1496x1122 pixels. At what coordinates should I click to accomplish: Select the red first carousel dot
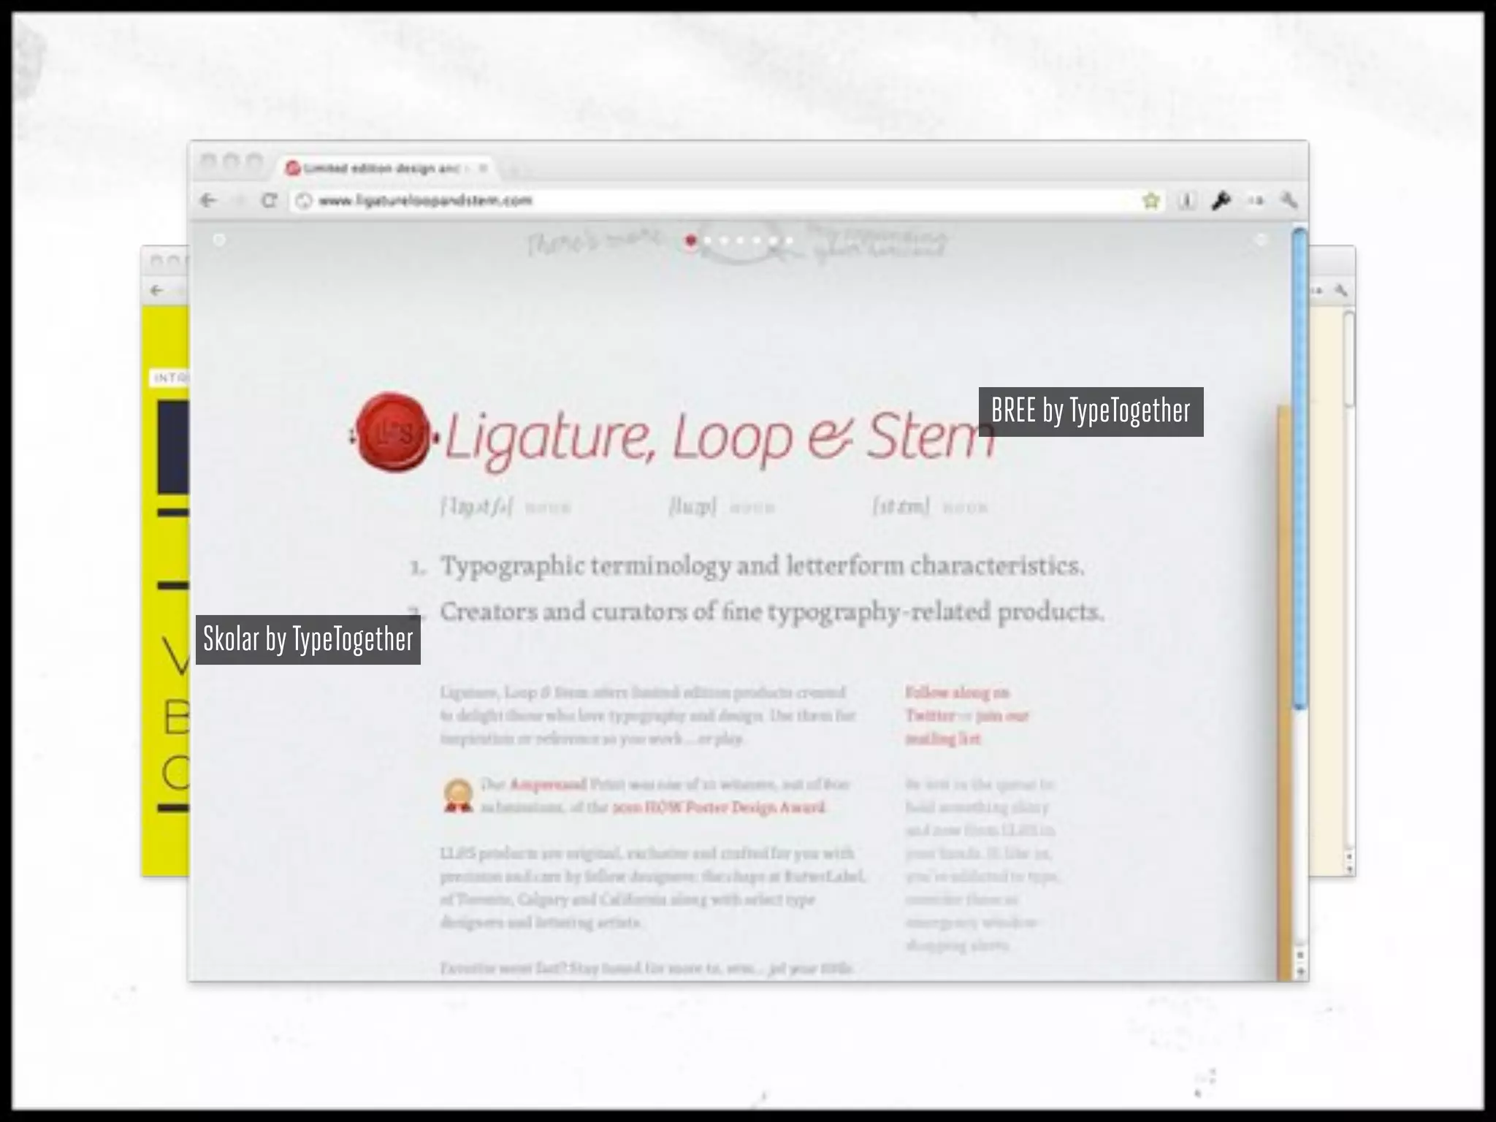[x=691, y=240]
